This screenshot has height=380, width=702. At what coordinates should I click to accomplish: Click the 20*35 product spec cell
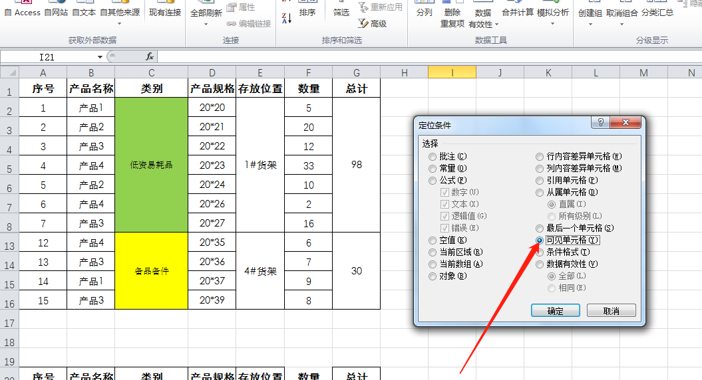pos(212,242)
